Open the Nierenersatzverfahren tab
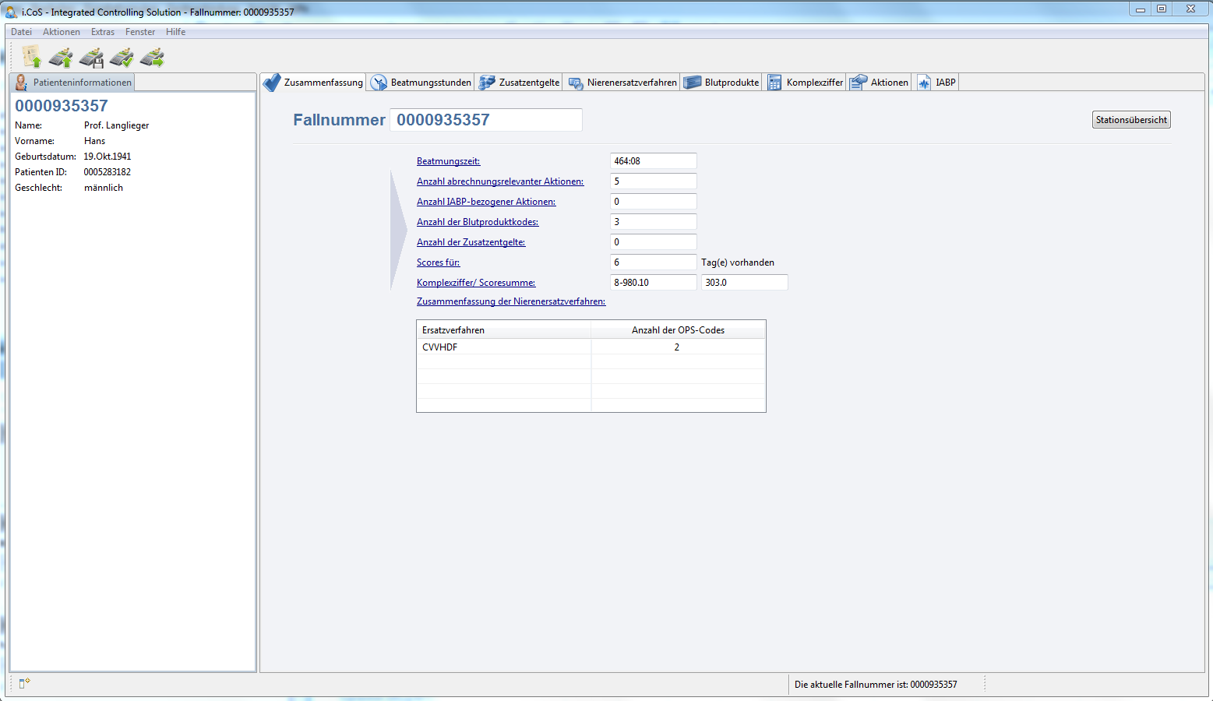 click(x=622, y=83)
